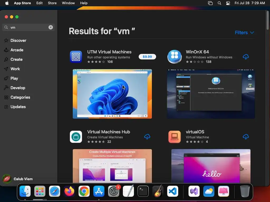The height and width of the screenshot is (202, 270).
Task: Download Virtual Machines Hub via cloud icon
Action: [x=147, y=137]
